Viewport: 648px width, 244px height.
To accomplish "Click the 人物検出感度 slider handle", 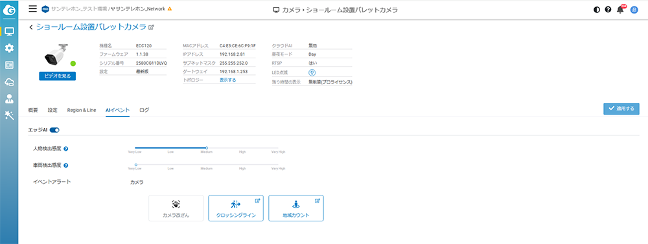I will coord(207,148).
